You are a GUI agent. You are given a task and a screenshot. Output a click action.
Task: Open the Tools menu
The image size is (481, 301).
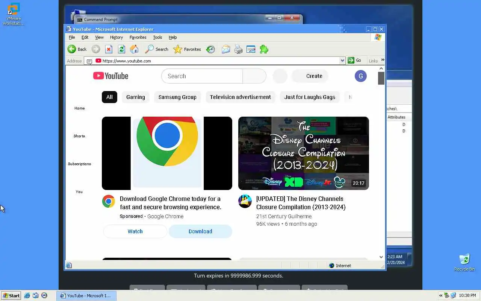pyautogui.click(x=157, y=37)
